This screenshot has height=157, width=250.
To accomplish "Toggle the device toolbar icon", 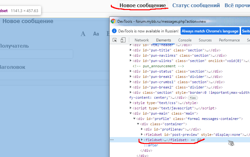I will (x=123, y=40).
